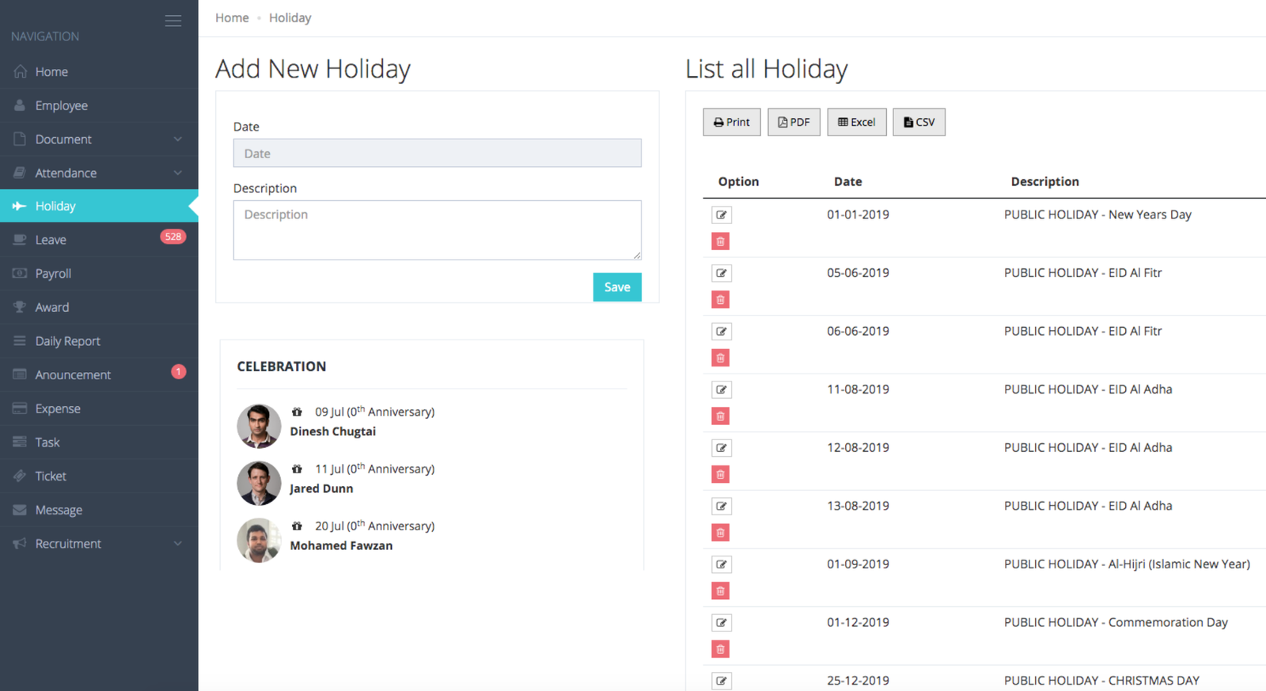
Task: Expand the Document submenu in the sidebar
Action: [x=177, y=139]
